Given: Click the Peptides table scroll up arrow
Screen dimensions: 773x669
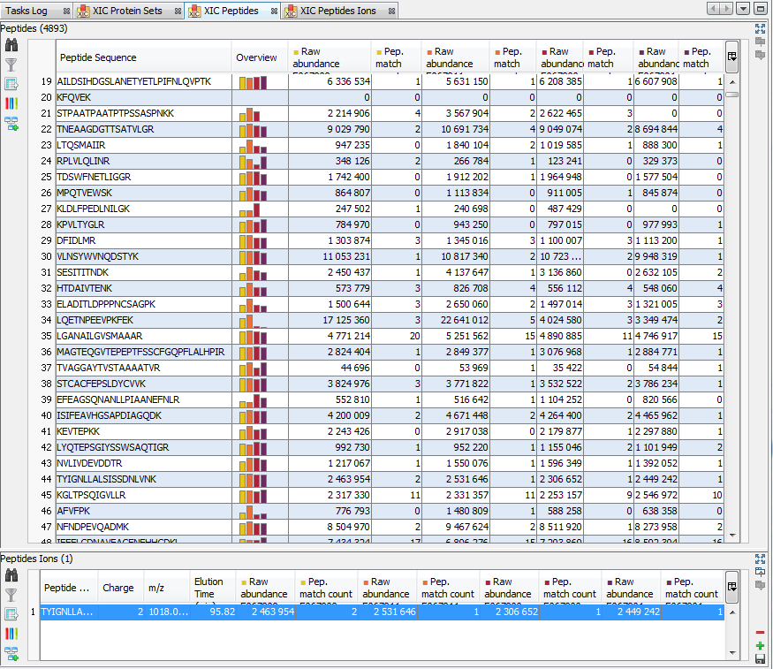Looking at the screenshot, I should (x=731, y=80).
